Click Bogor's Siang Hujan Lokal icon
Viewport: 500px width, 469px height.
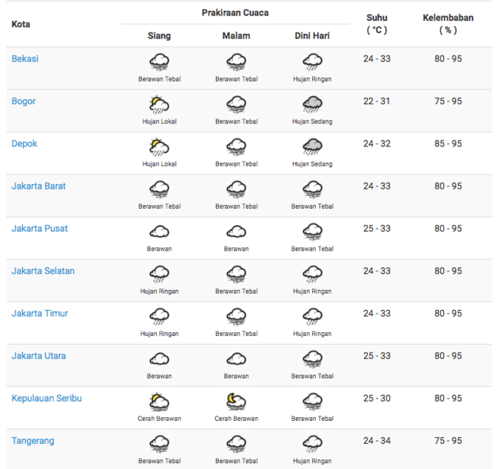tap(159, 104)
